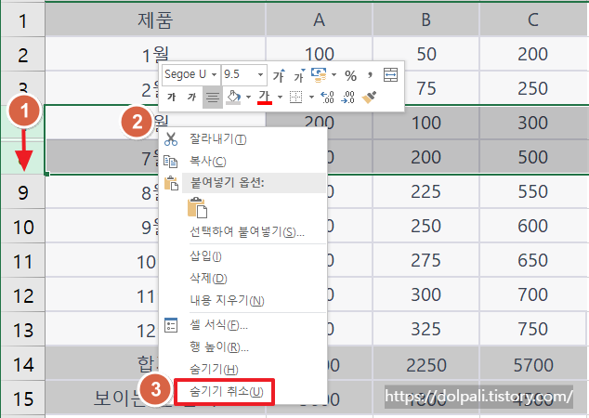Apply fill color bucket
The image size is (589, 418).
click(233, 97)
